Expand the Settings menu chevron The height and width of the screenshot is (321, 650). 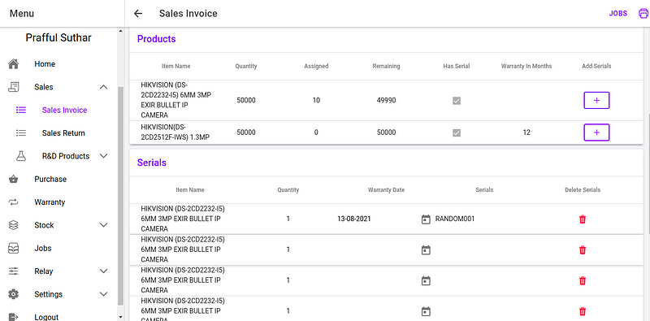(x=104, y=294)
